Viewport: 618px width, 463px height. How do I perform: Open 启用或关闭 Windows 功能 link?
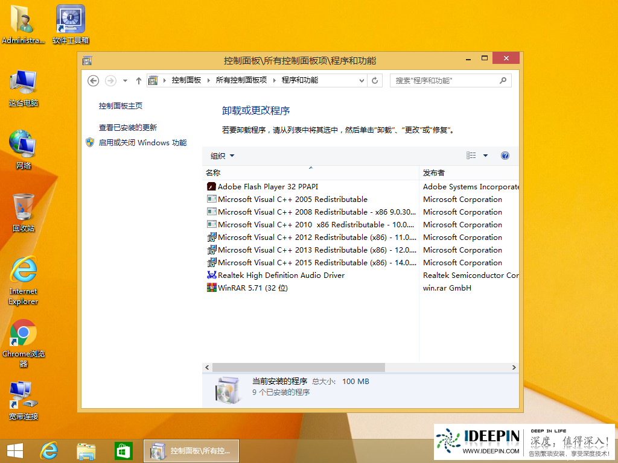tap(142, 142)
